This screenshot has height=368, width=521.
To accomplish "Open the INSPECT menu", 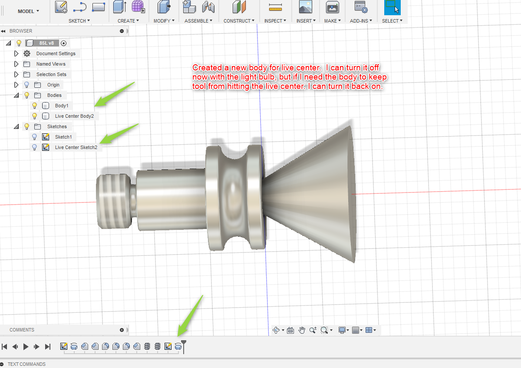I will coord(275,21).
